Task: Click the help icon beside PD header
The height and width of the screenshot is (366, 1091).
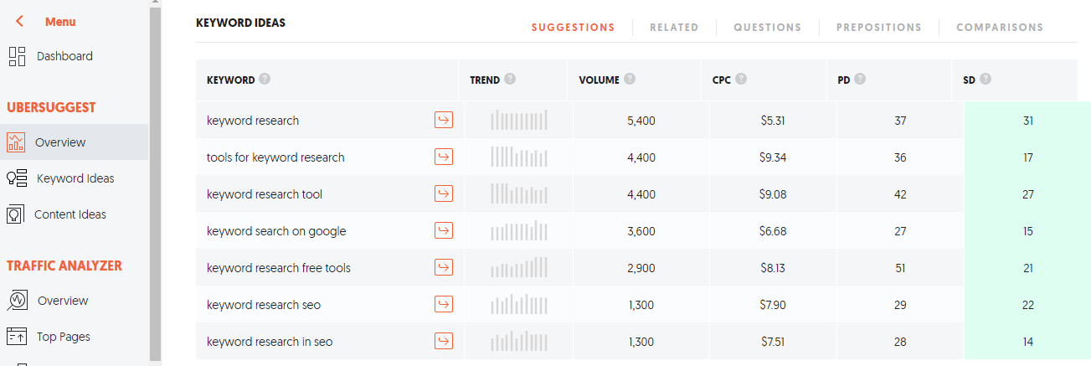Action: point(860,80)
